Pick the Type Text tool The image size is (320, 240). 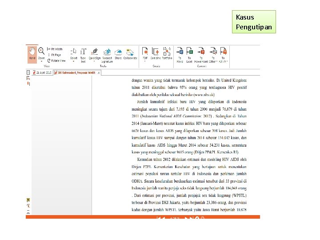(83, 55)
